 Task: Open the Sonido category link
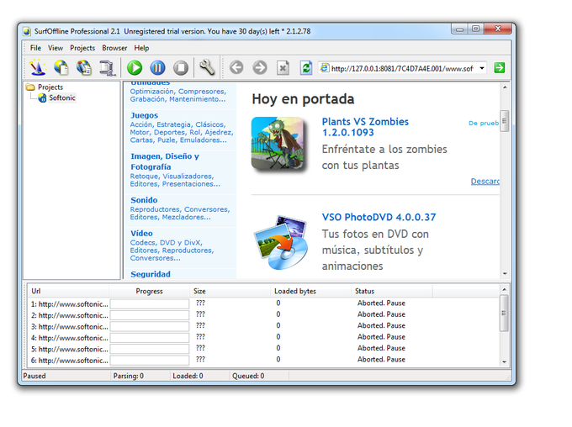point(144,200)
